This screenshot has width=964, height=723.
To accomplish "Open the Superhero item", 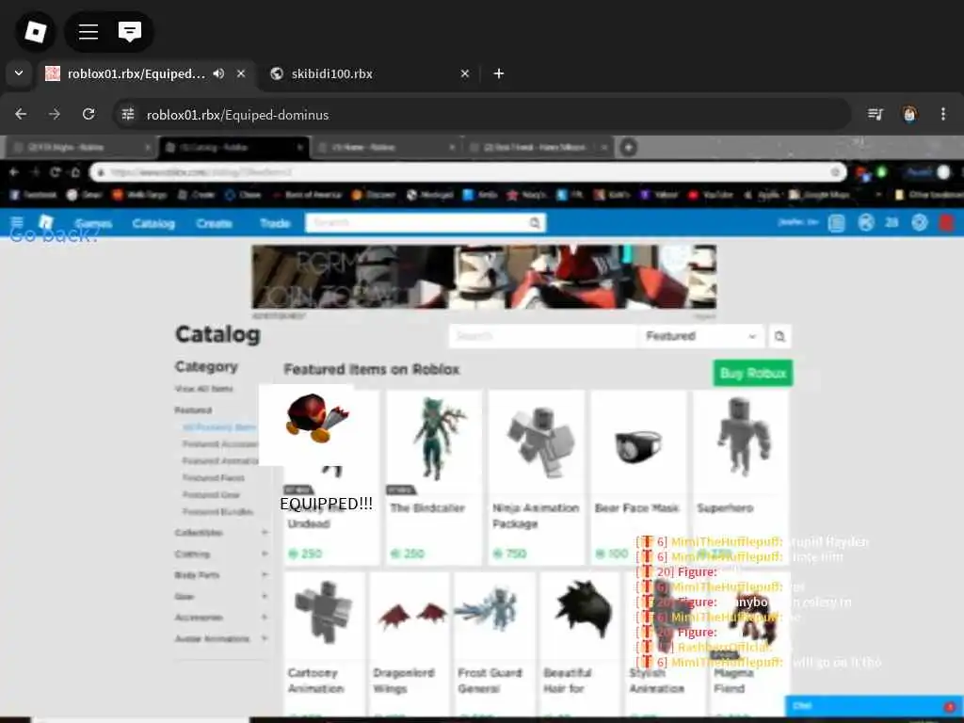I will click(741, 477).
